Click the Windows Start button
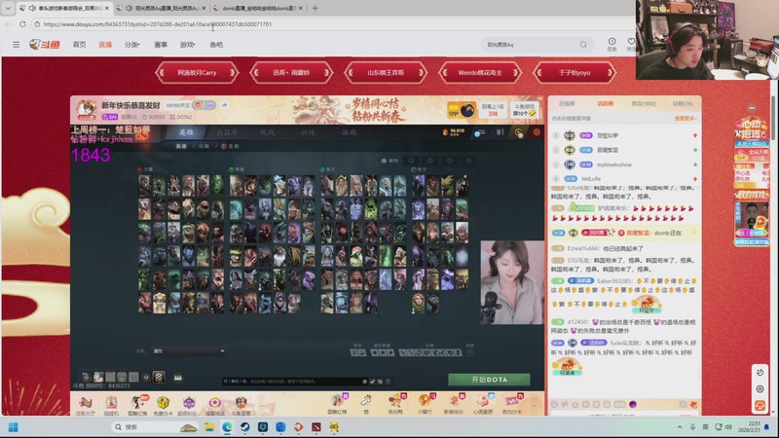The height and width of the screenshot is (438, 779). point(14,427)
